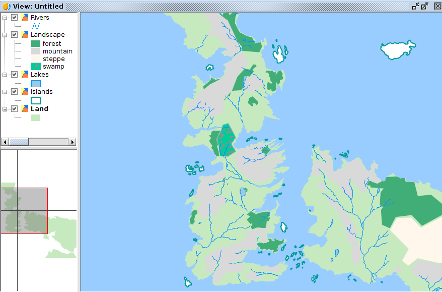Hide the Rivers layer via its checkbox
This screenshot has width=442, height=292.
click(15, 18)
